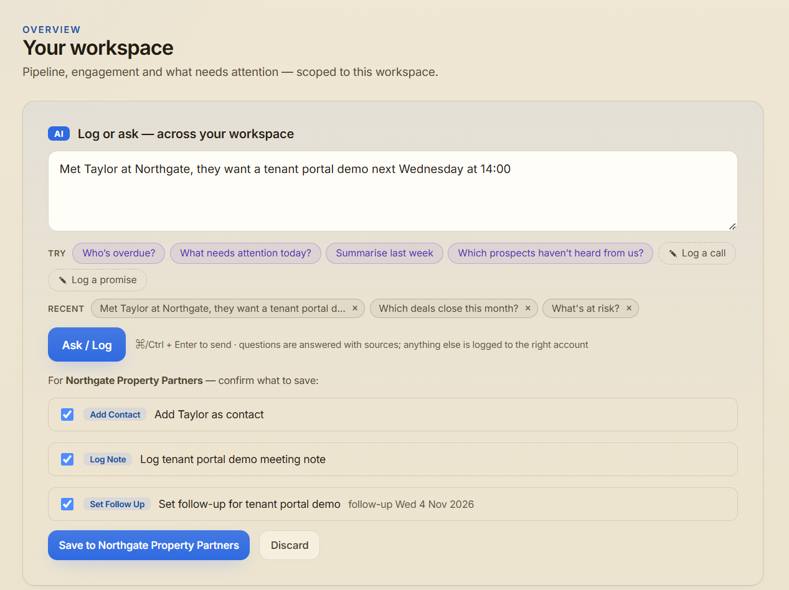Select the 'Log a call' template chip

click(697, 253)
